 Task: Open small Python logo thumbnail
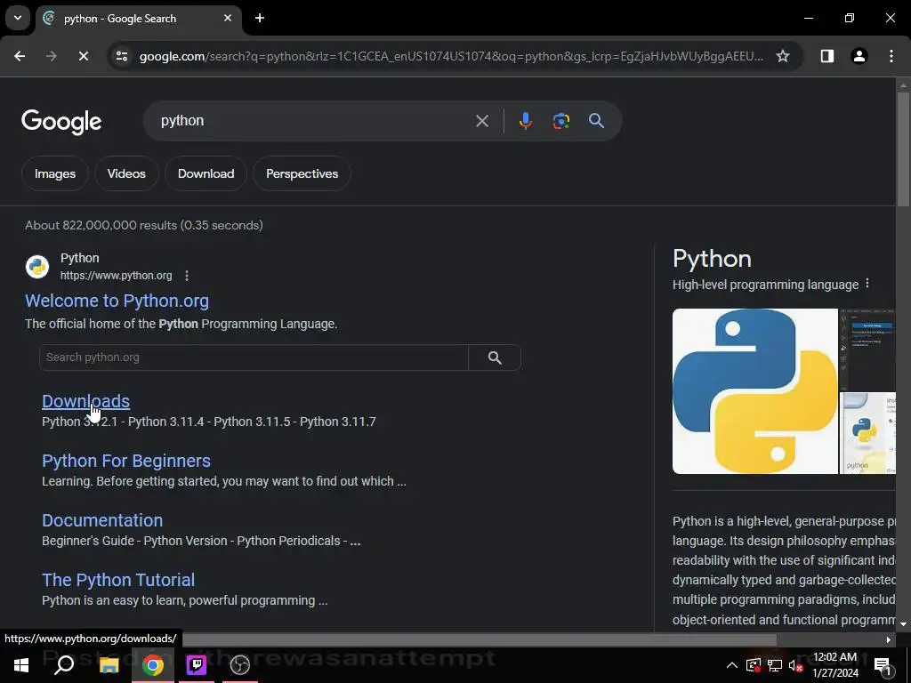point(868,433)
